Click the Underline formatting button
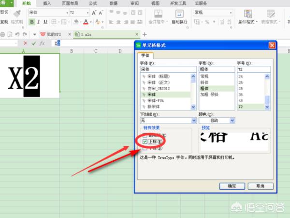The height and width of the screenshot is (218, 290). coord(46,22)
